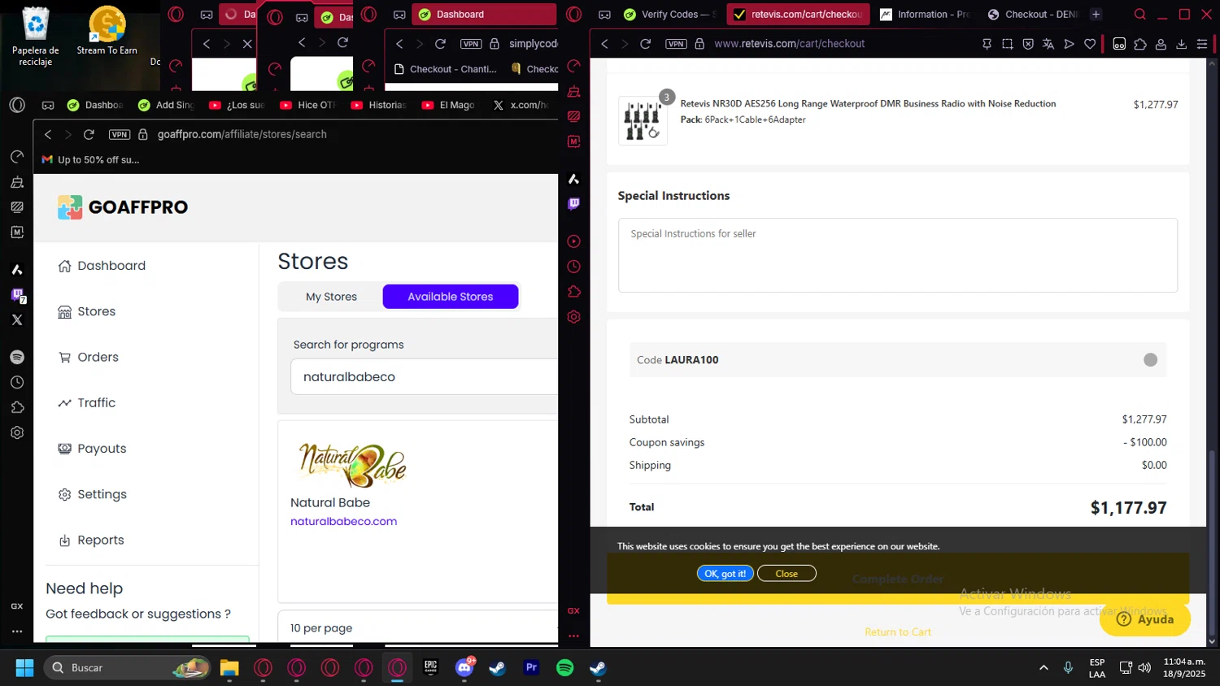Reload the goaffpro.com page

click(x=89, y=134)
